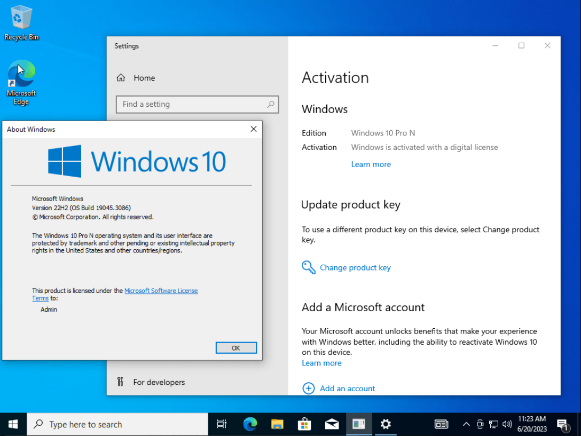This screenshot has height=436, width=581.
Task: Open the volume control in system tray
Action: tap(507, 424)
